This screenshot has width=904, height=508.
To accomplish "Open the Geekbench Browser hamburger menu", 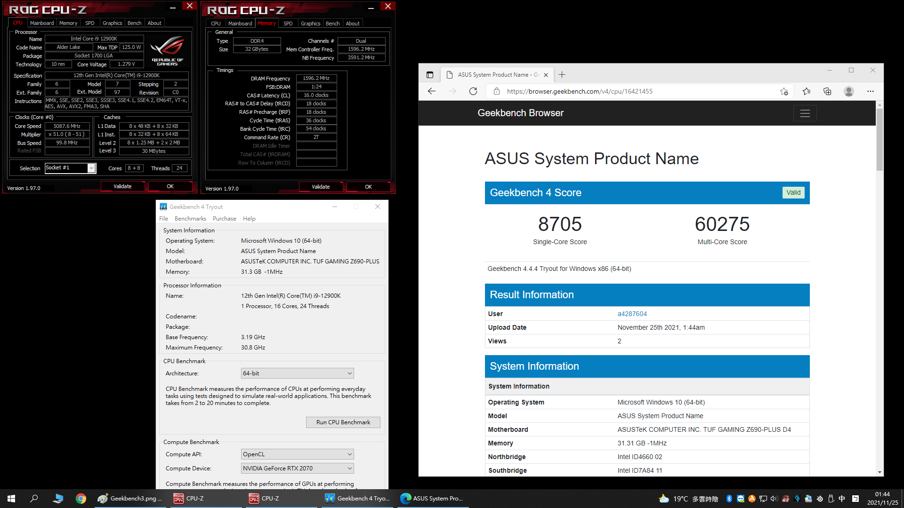I will coord(805,113).
